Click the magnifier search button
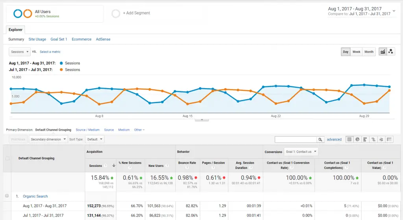 coord(320,140)
